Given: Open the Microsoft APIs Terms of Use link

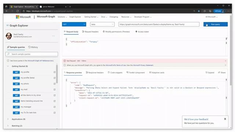Looking at the screenshot, I should click(116, 65).
